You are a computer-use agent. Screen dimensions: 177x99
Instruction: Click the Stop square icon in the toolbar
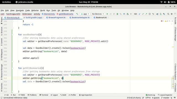coord(131,14)
